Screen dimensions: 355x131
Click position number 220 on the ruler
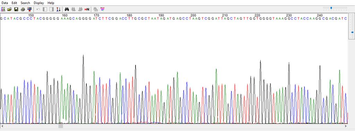click(x=258, y=15)
